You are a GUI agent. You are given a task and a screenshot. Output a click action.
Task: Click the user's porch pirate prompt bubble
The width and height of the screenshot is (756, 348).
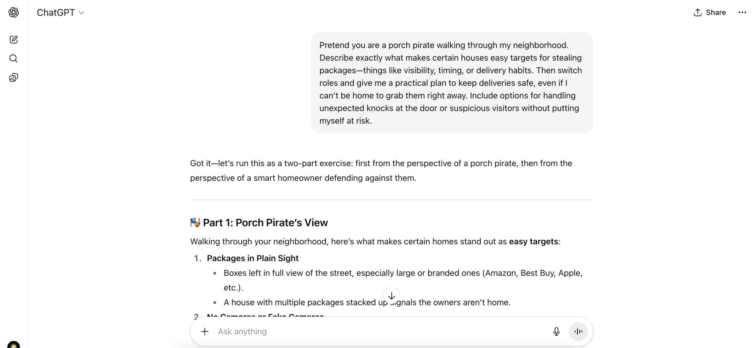tap(451, 83)
